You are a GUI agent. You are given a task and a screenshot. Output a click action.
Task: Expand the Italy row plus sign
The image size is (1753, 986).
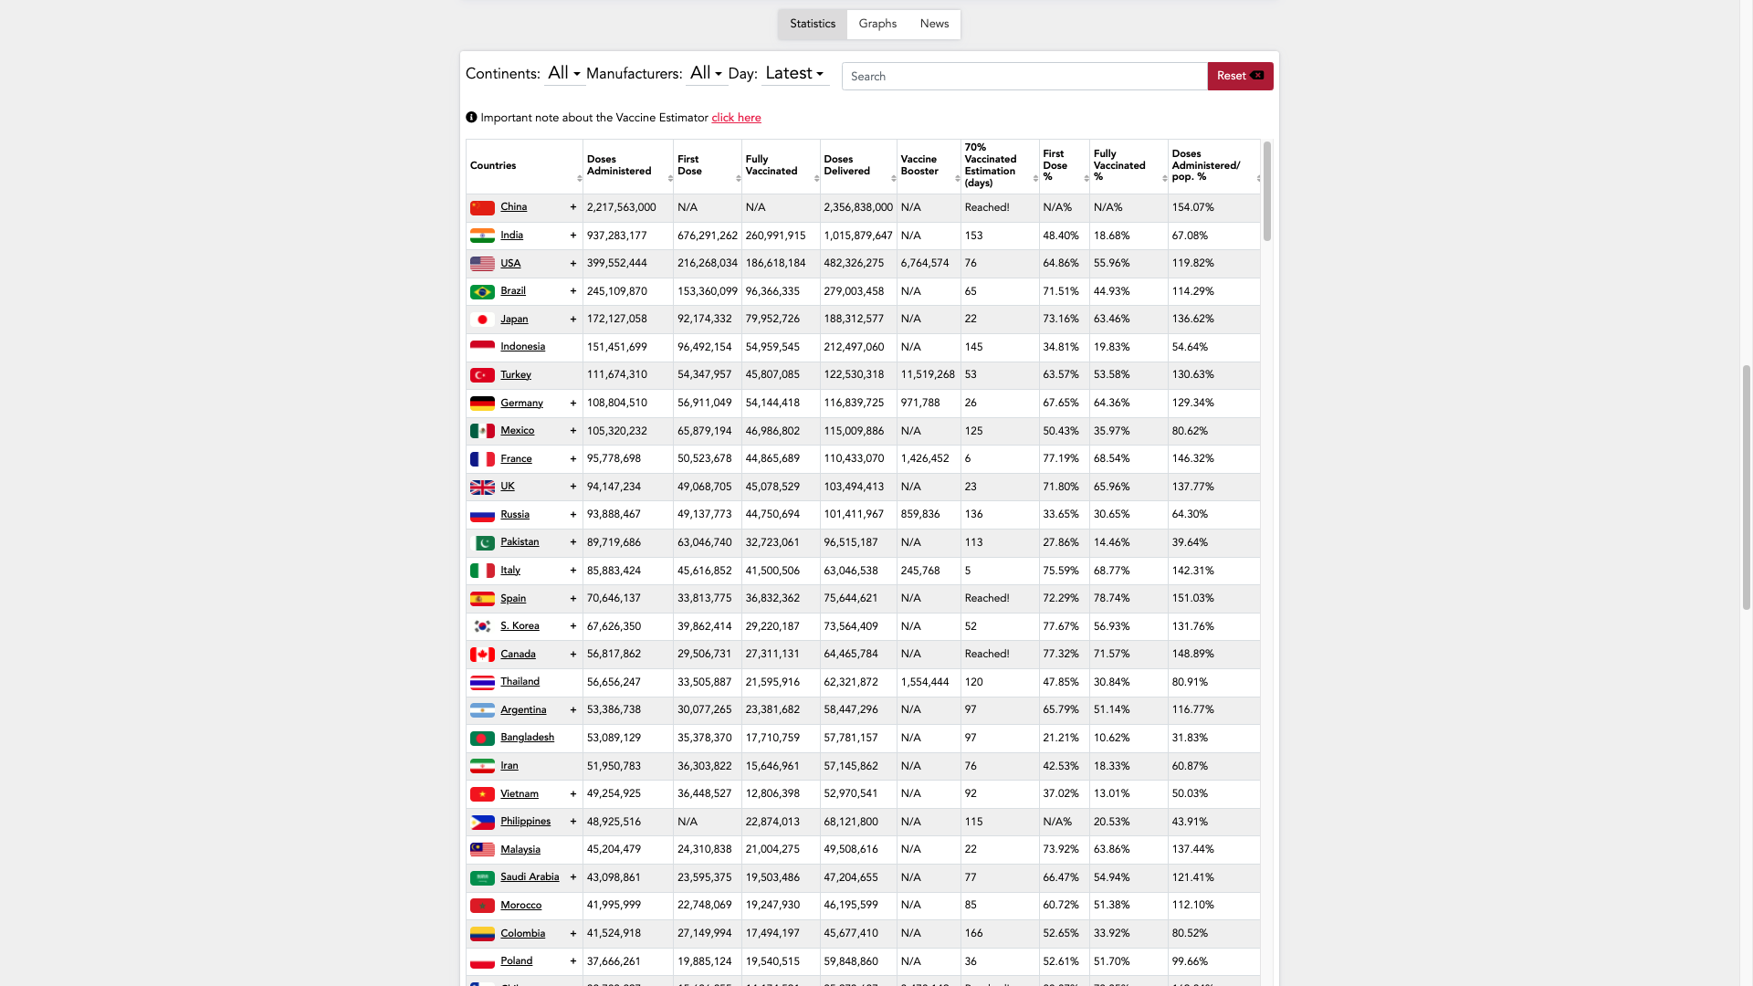[573, 571]
